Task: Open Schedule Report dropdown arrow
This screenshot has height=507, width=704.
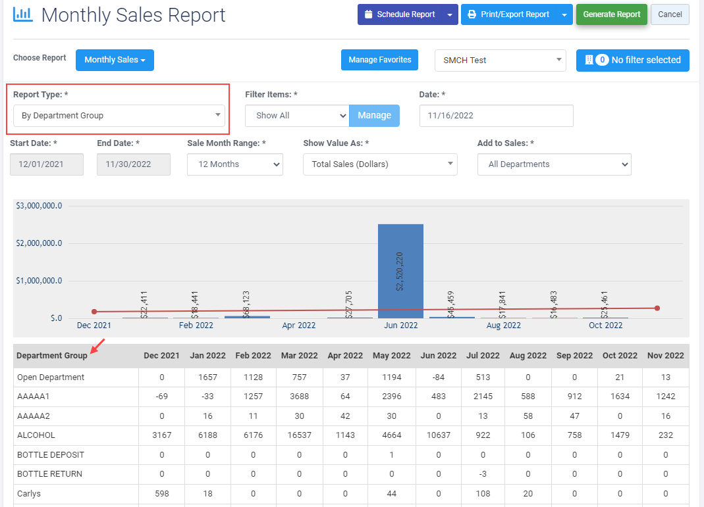Action: click(449, 14)
